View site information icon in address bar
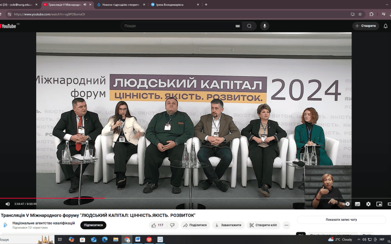Screen dimensions: 391x244 [x=9, y=14]
